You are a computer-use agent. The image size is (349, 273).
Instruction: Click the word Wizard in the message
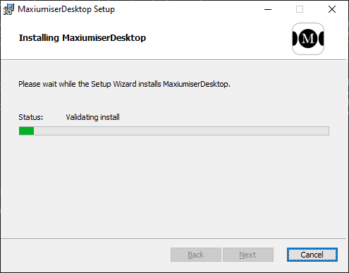coord(125,84)
